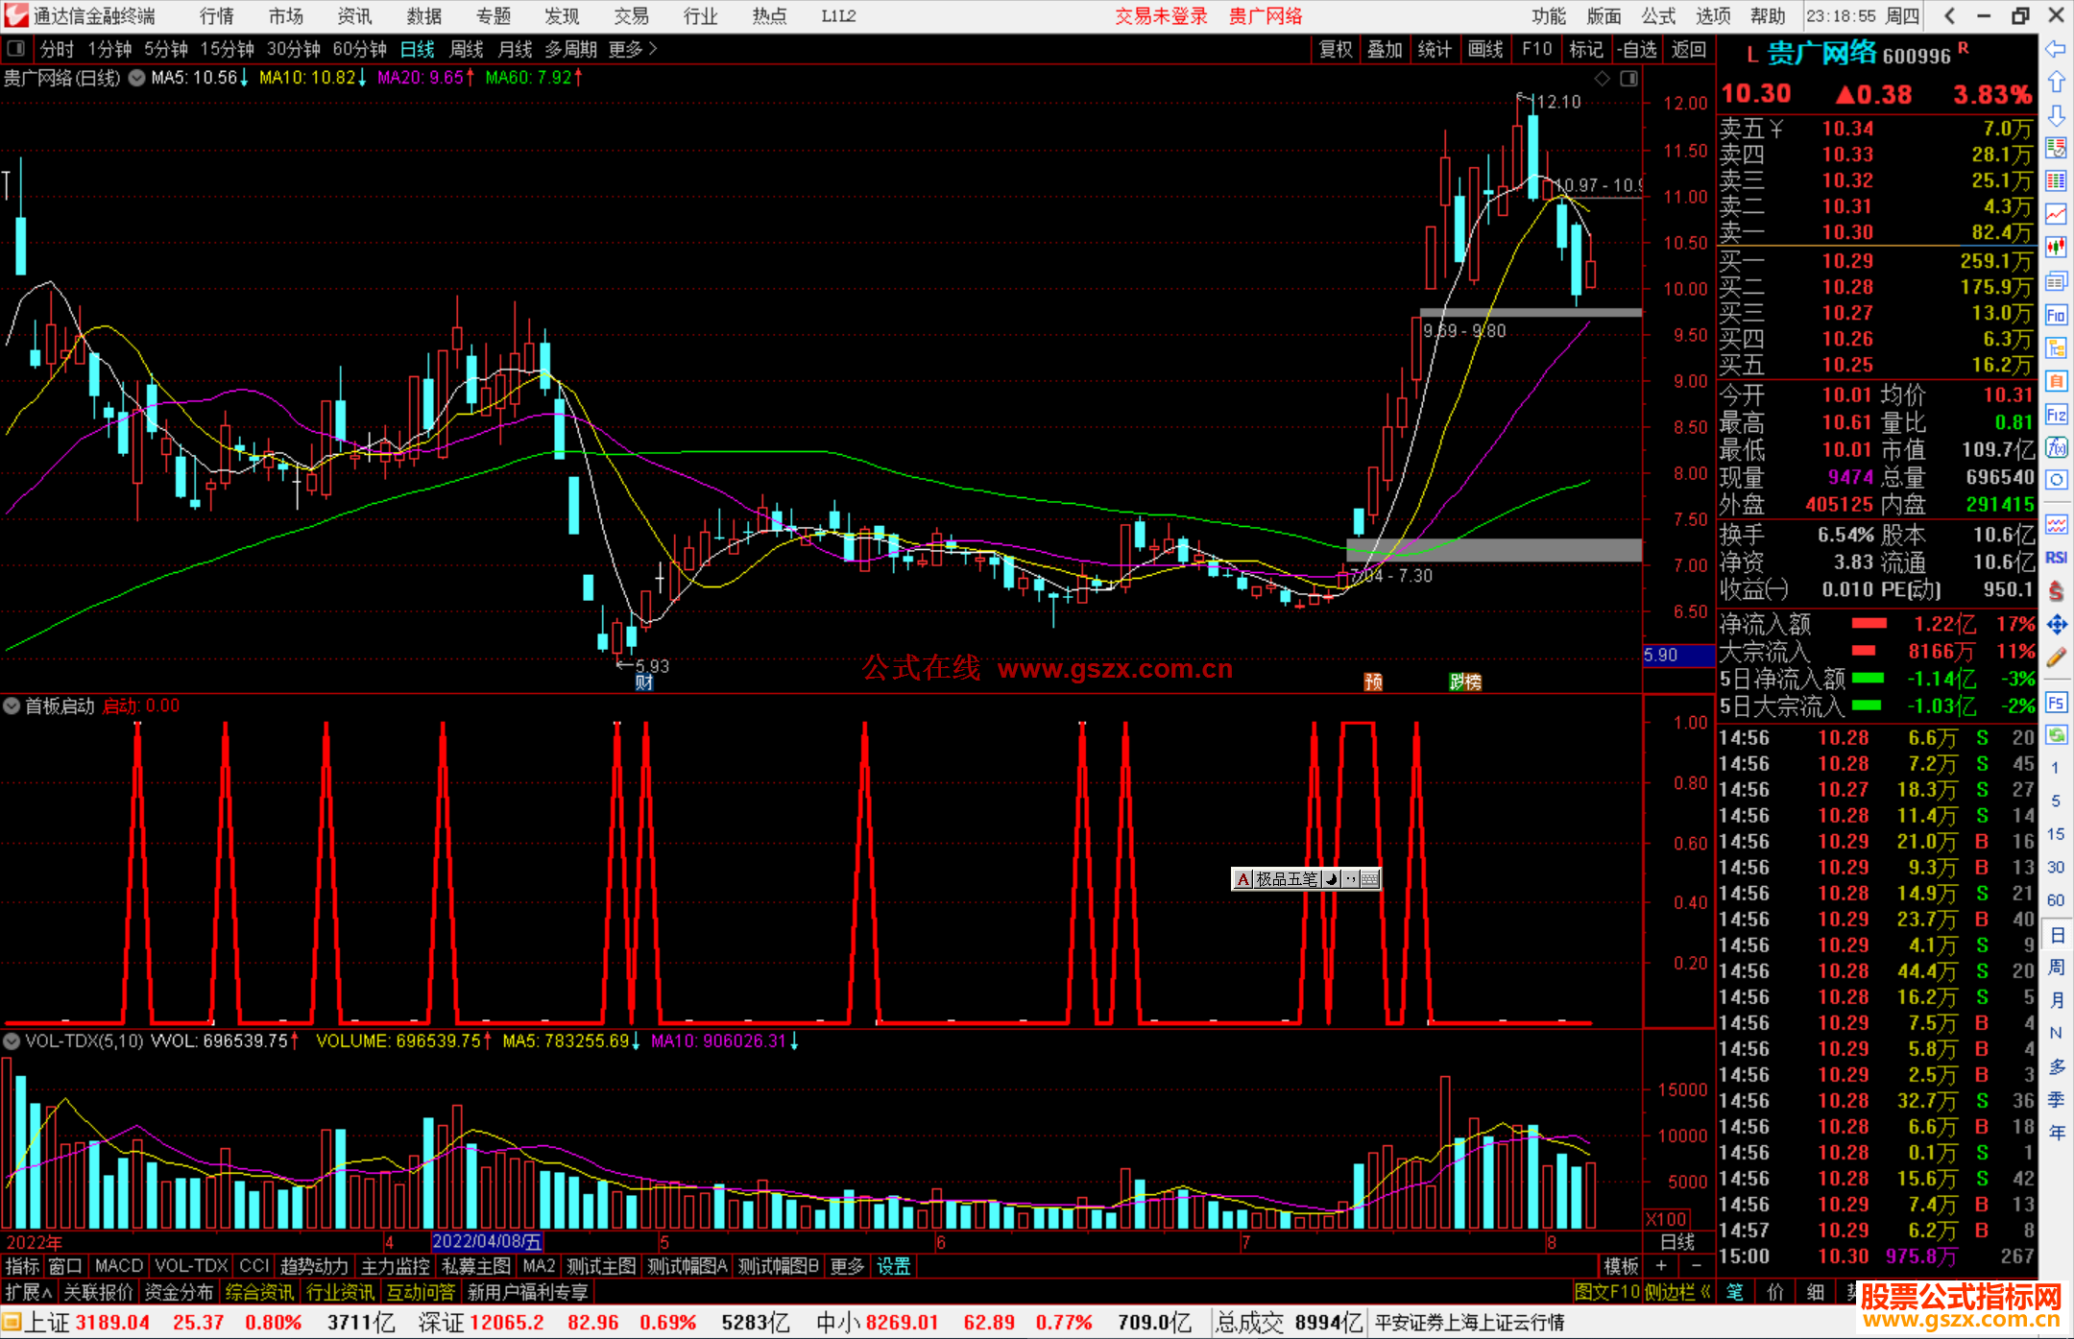The width and height of the screenshot is (2074, 1339).
Task: Click the minus zoom button beside 模板
Action: coord(1697,1266)
